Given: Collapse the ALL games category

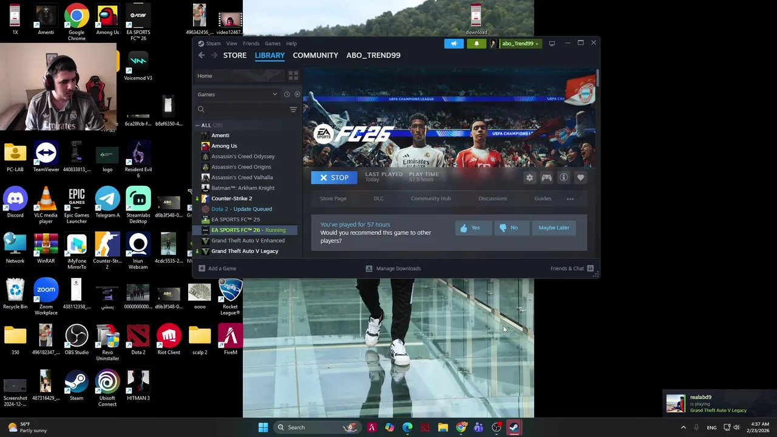Looking at the screenshot, I should pos(197,125).
